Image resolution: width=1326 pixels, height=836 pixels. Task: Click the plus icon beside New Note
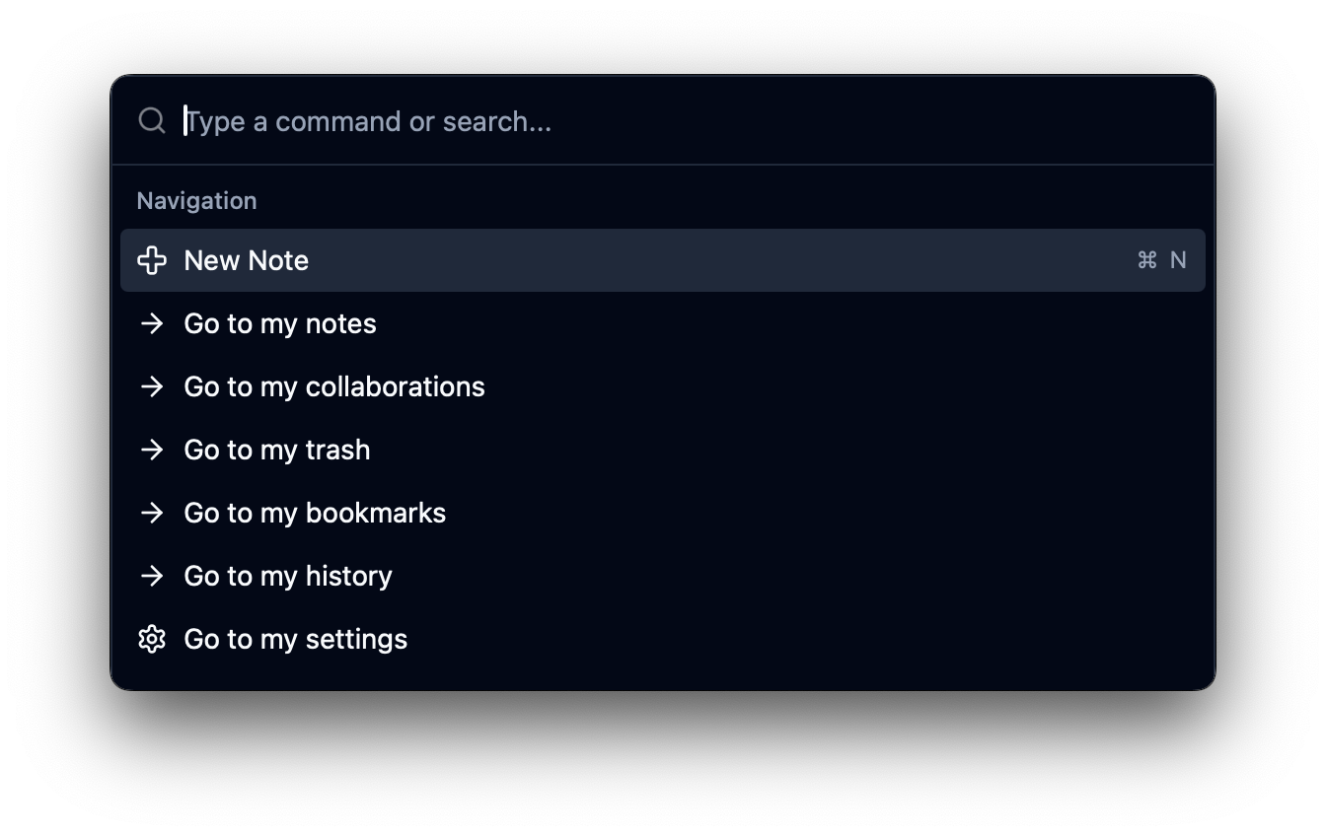click(152, 260)
